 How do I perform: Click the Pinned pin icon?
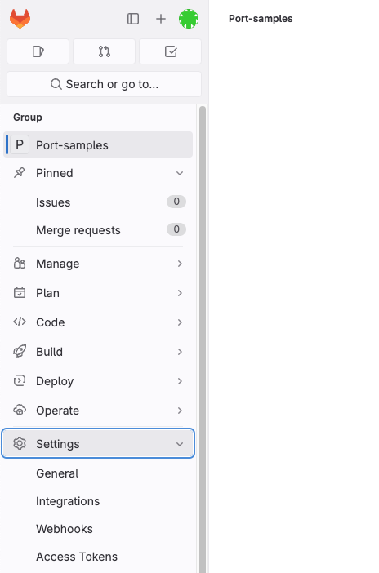[20, 172]
